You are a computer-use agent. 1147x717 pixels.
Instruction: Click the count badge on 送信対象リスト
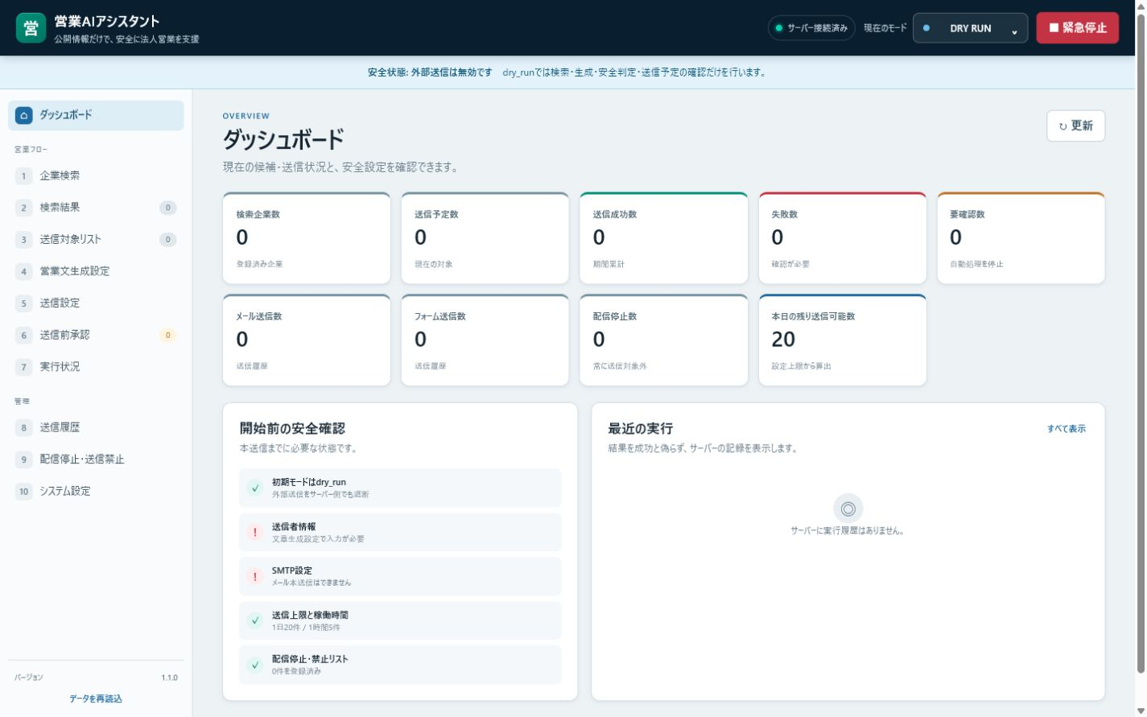pyautogui.click(x=167, y=240)
